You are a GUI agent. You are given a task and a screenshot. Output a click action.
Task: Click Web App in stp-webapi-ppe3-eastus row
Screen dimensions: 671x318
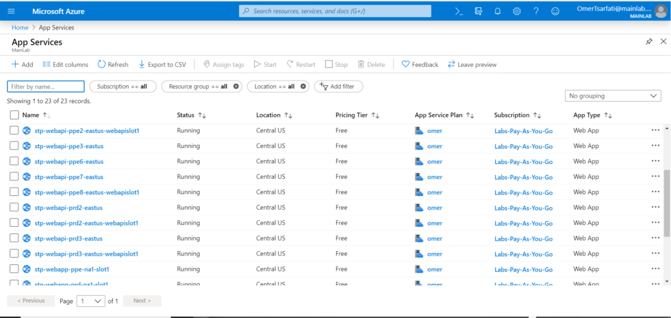click(586, 146)
